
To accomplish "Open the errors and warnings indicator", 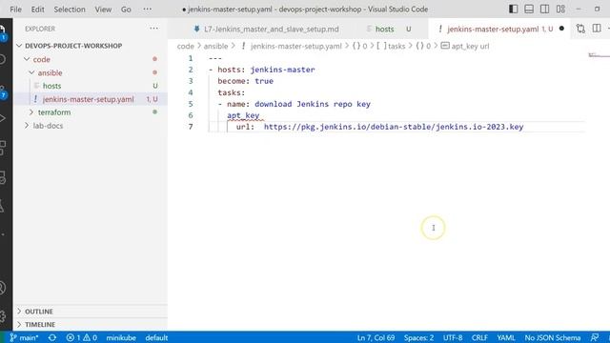I will click(x=81, y=337).
